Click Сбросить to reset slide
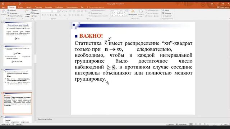Screen dimensions: 230x129 [35, 13]
